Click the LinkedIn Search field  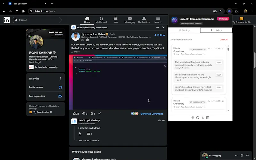[x=36, y=20]
